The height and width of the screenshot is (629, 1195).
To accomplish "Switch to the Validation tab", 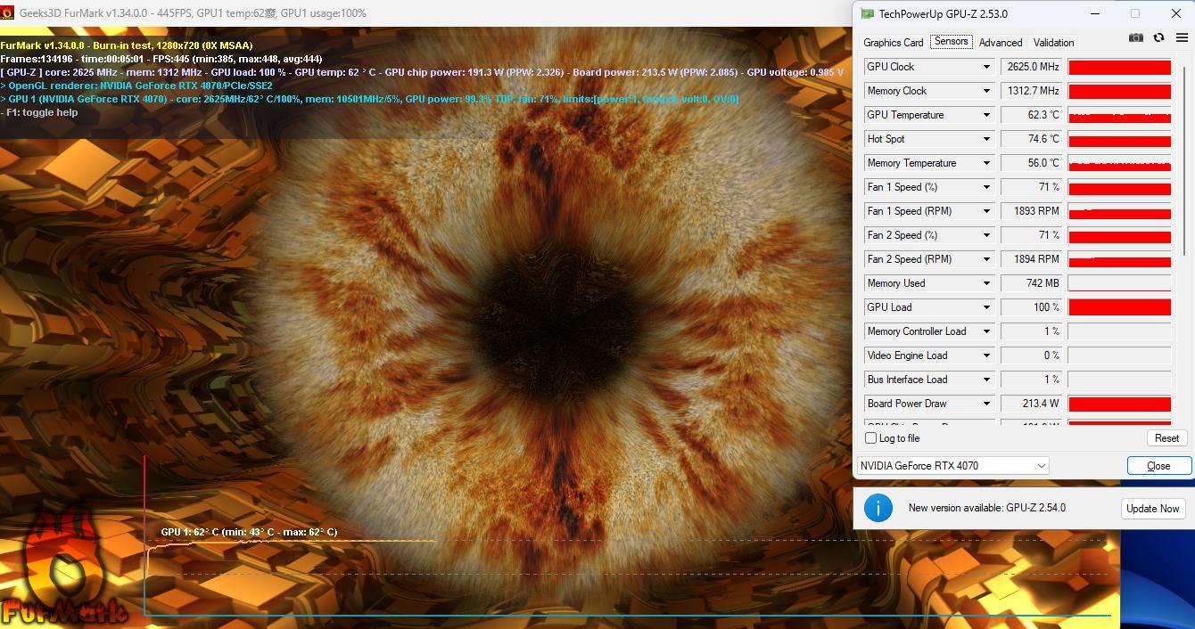I will point(1053,43).
